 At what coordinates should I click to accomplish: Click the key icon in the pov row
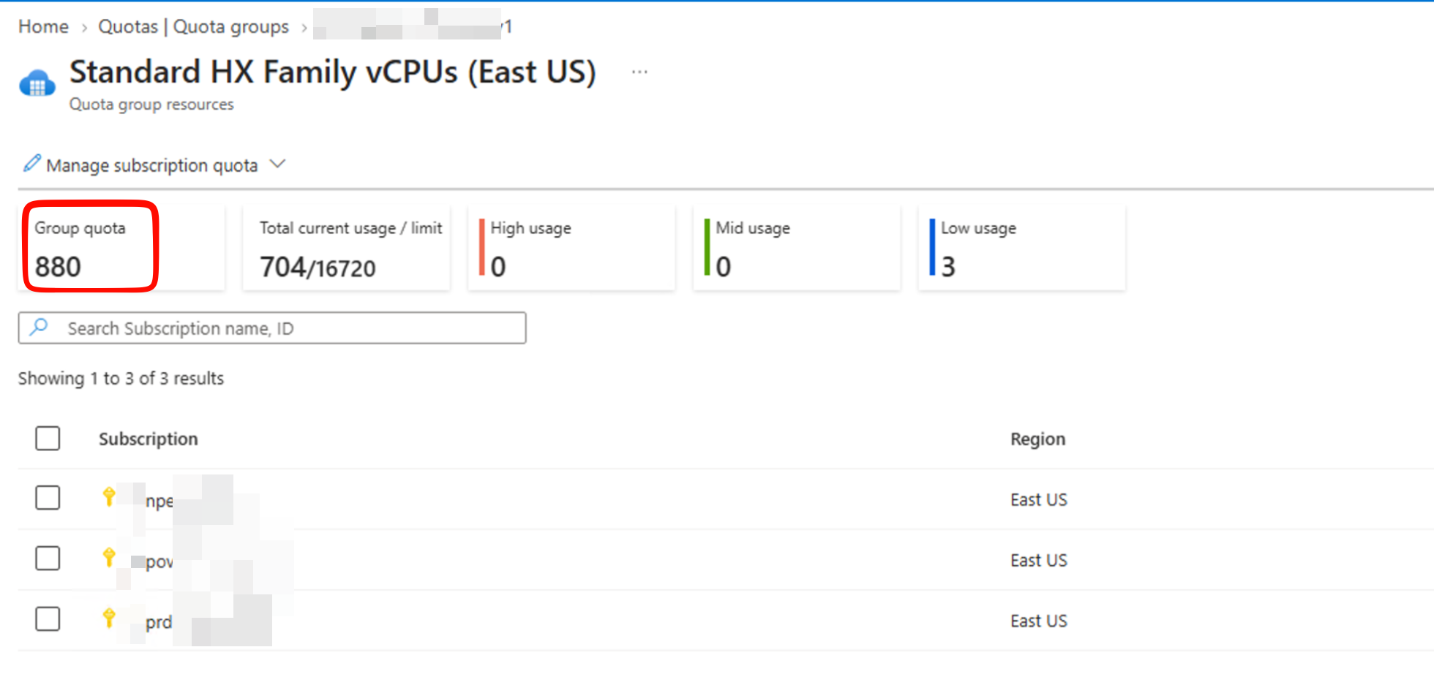tap(109, 558)
